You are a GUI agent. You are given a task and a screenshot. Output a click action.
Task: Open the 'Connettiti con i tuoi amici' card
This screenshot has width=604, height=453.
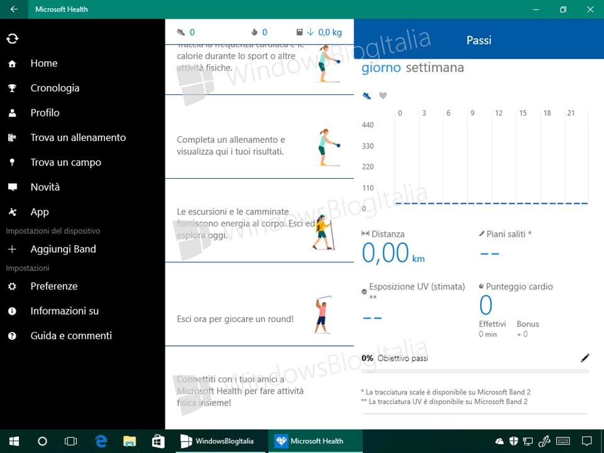[259, 388]
